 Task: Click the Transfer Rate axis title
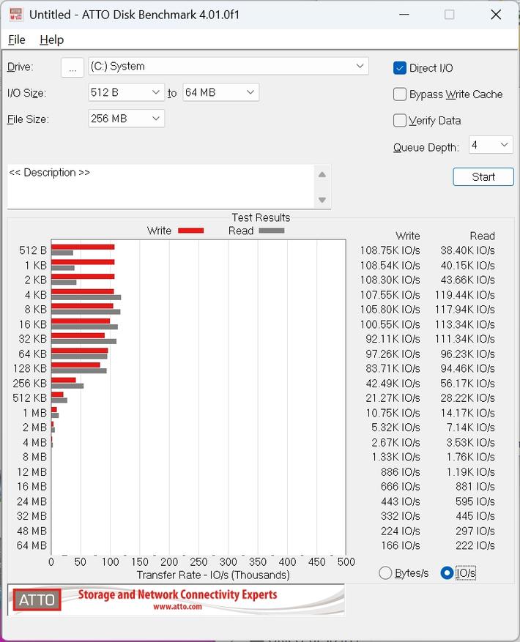pyautogui.click(x=213, y=575)
